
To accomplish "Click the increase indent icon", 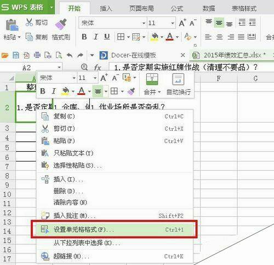I will pos(253,22).
